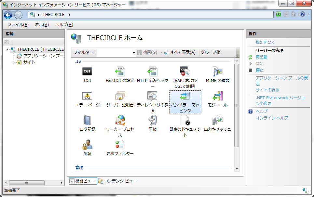Image resolution: width=314 pixels, height=197 pixels.
Task: Open the CGI feature icon
Action: 87,74
